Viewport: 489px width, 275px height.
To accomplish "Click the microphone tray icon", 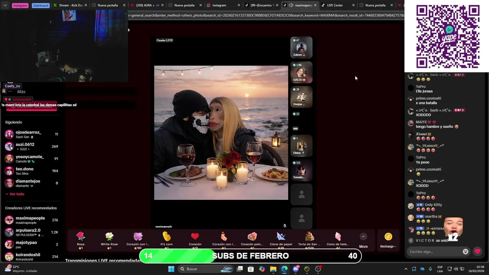I will [431, 269].
